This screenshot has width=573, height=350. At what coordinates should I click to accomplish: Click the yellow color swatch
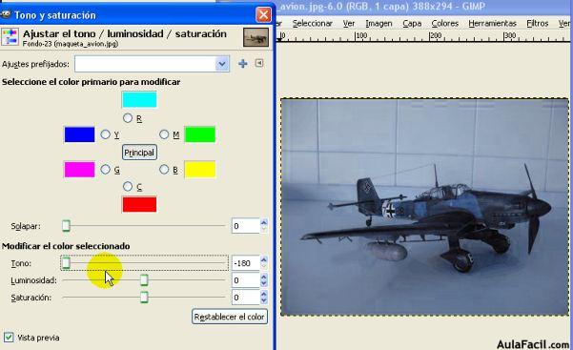pyautogui.click(x=200, y=170)
